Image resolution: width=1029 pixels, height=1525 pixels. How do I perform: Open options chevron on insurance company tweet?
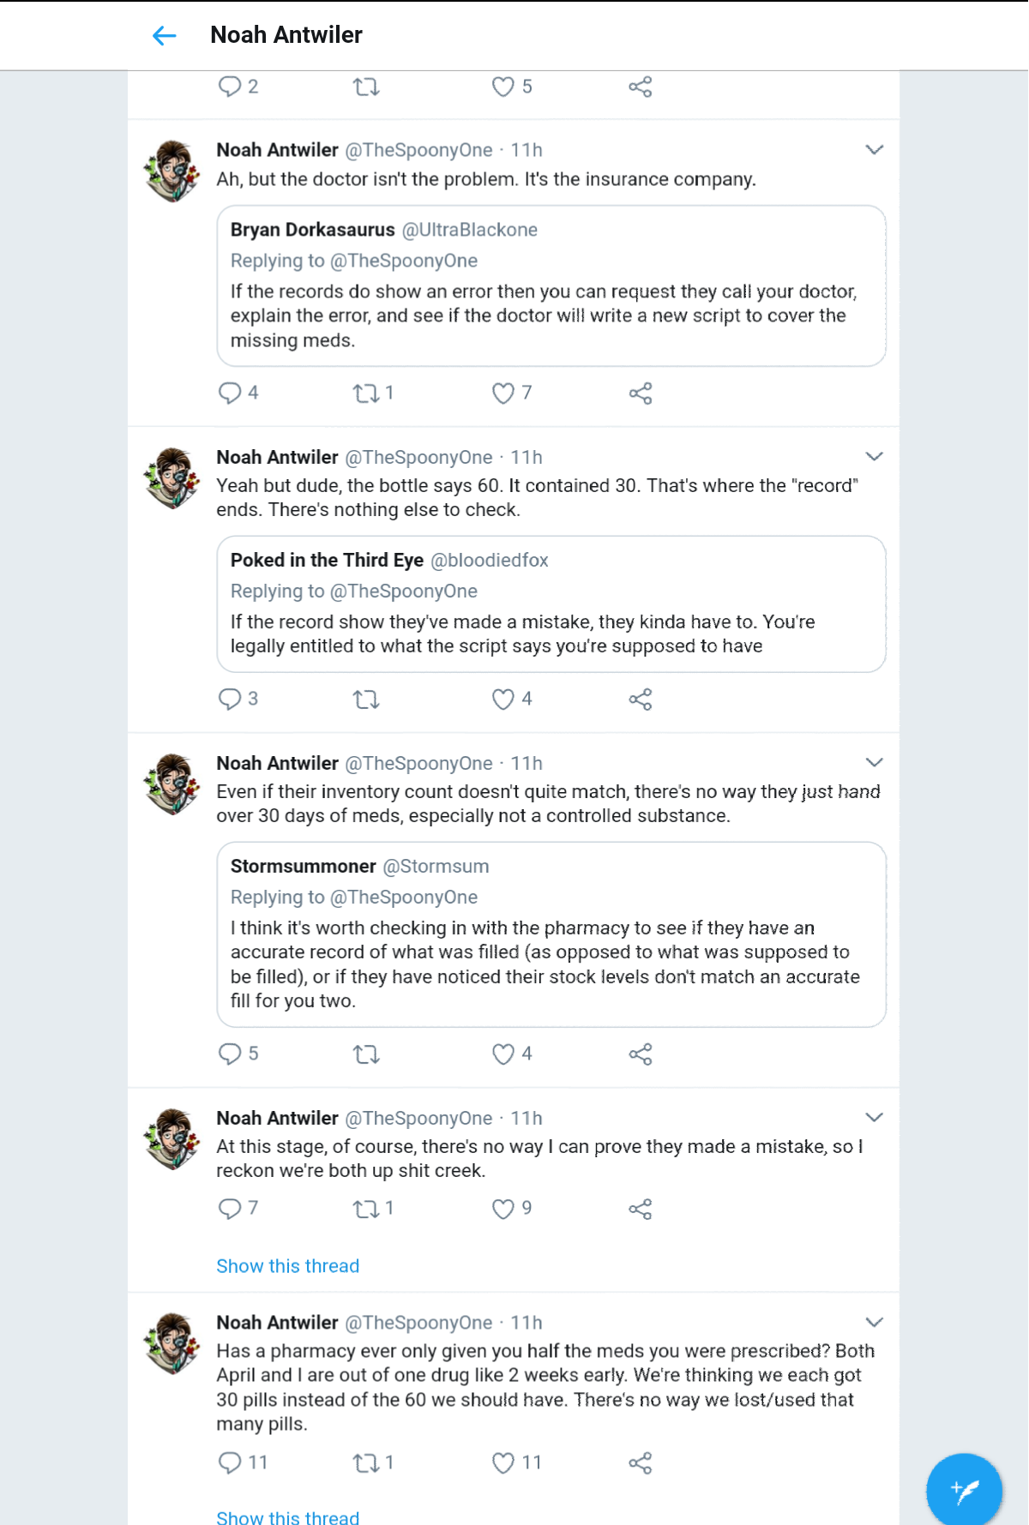point(874,150)
